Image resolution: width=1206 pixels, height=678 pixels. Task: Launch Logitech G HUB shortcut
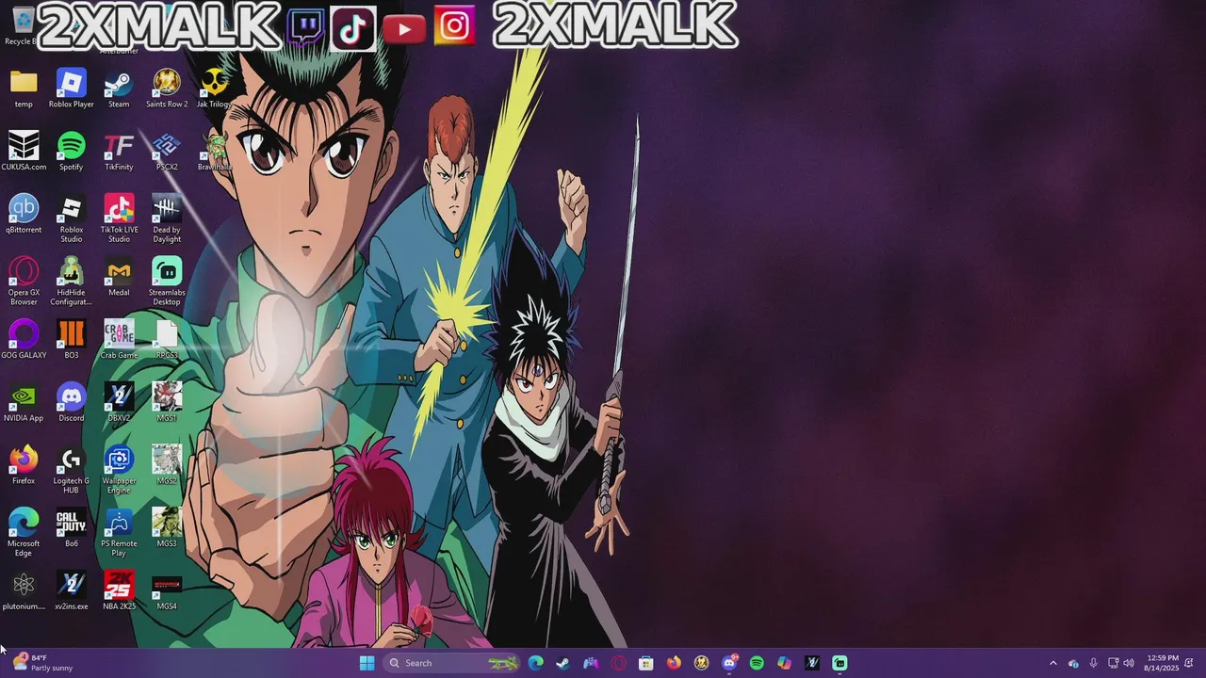pyautogui.click(x=72, y=470)
